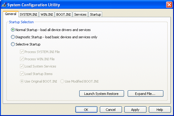The width and height of the screenshot is (174, 116).
Task: Open the Startup tab
Action: point(95,14)
